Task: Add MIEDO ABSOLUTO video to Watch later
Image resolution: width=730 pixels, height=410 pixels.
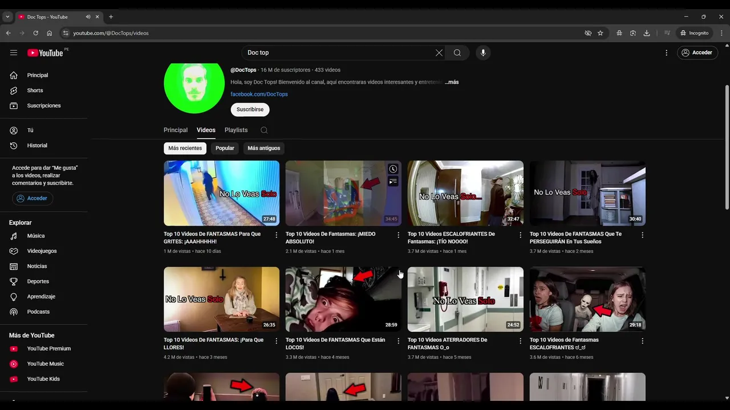Action: (x=393, y=169)
